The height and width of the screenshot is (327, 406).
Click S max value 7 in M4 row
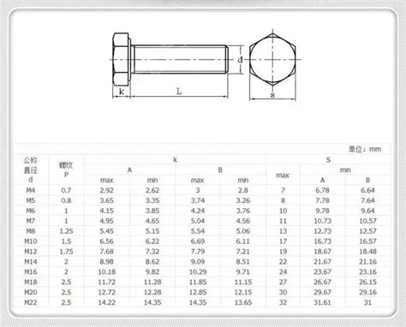[x=283, y=190]
